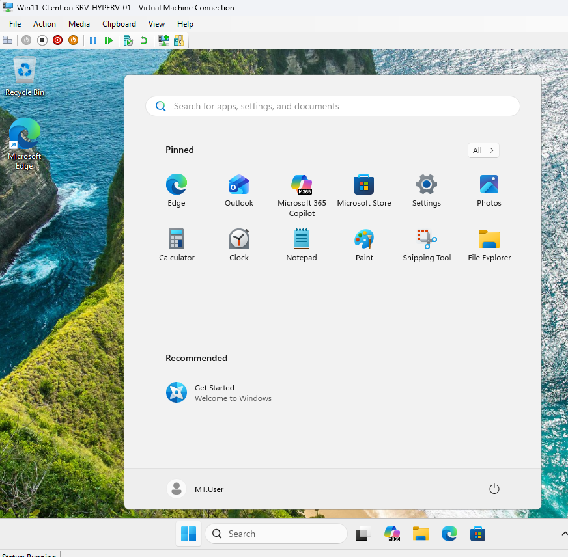
Task: Click the green Revert arrow icon
Action: [144, 40]
